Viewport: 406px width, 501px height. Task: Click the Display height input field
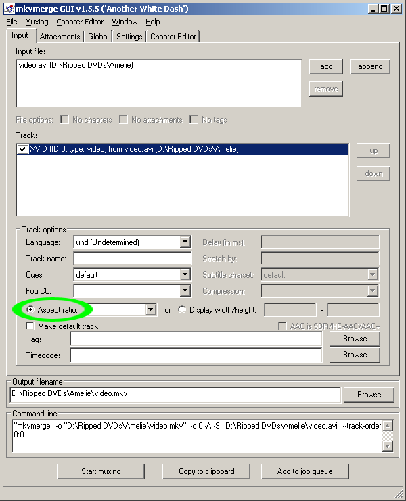(x=353, y=310)
